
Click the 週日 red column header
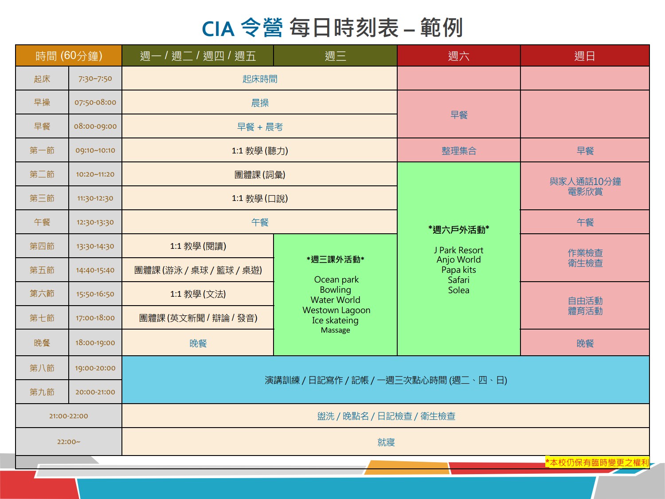pos(584,56)
